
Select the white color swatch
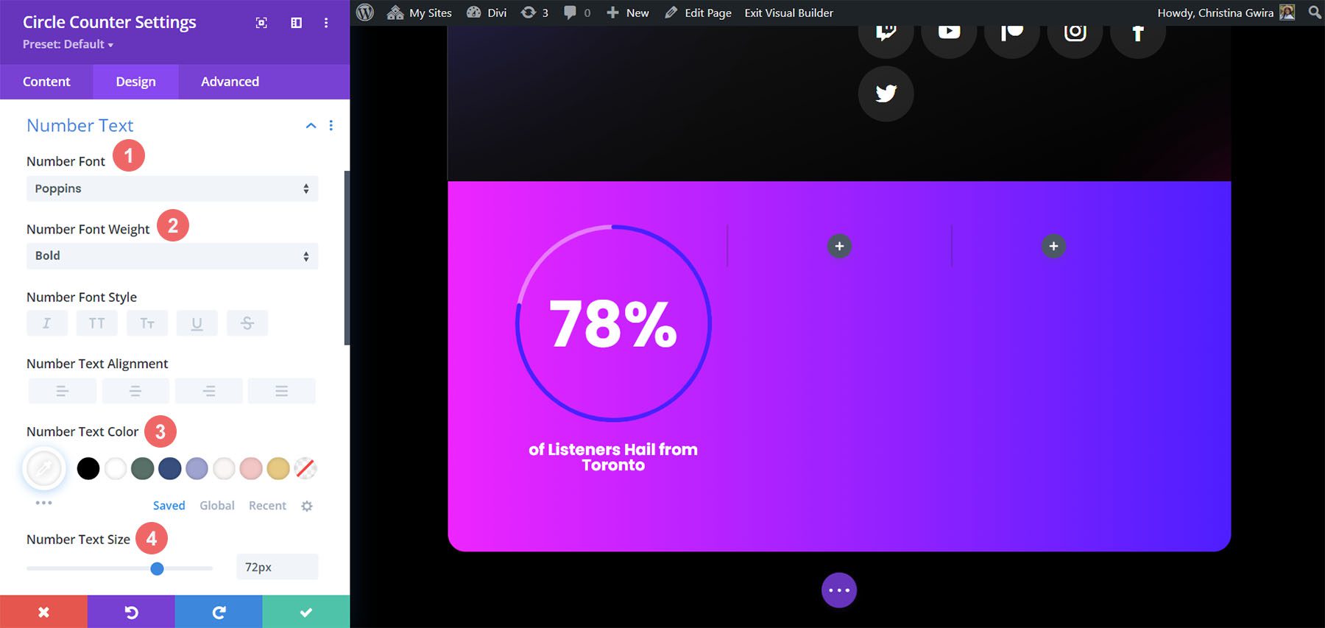(116, 468)
